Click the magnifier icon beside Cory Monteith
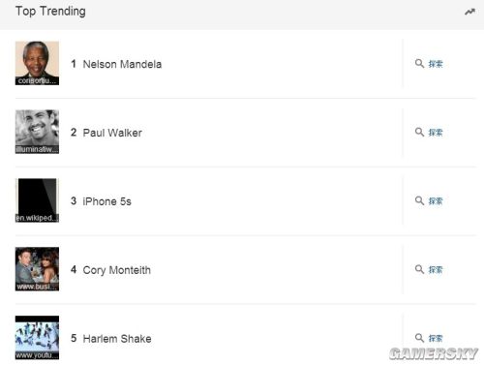Screen dimensions: 484x365 point(419,269)
